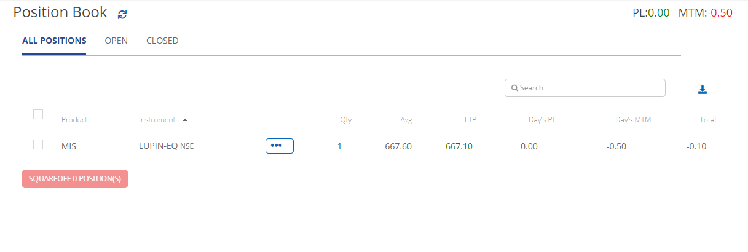Screen dimensions: 748x252
Task: Toggle the Instrument sort arrow
Action: (185, 120)
